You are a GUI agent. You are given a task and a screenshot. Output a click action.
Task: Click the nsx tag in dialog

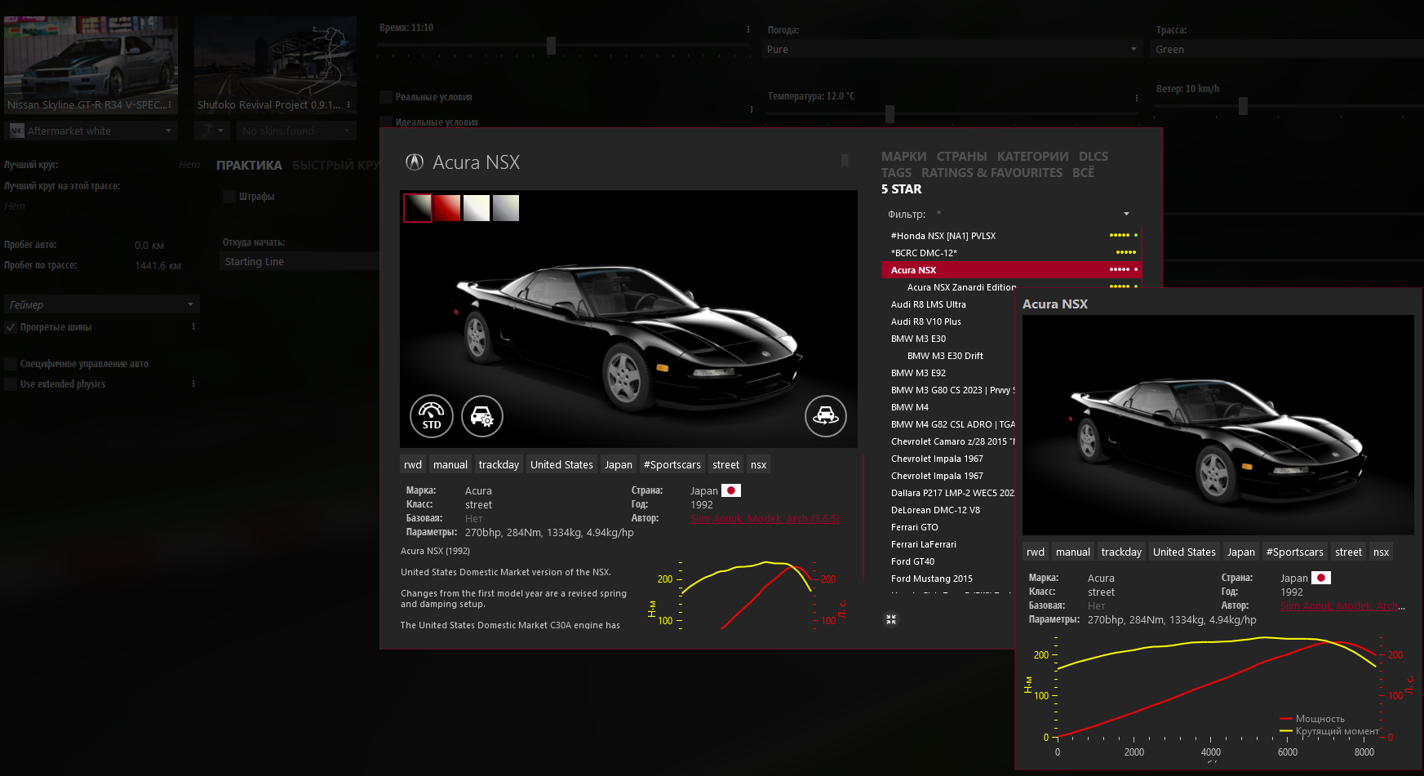click(758, 464)
